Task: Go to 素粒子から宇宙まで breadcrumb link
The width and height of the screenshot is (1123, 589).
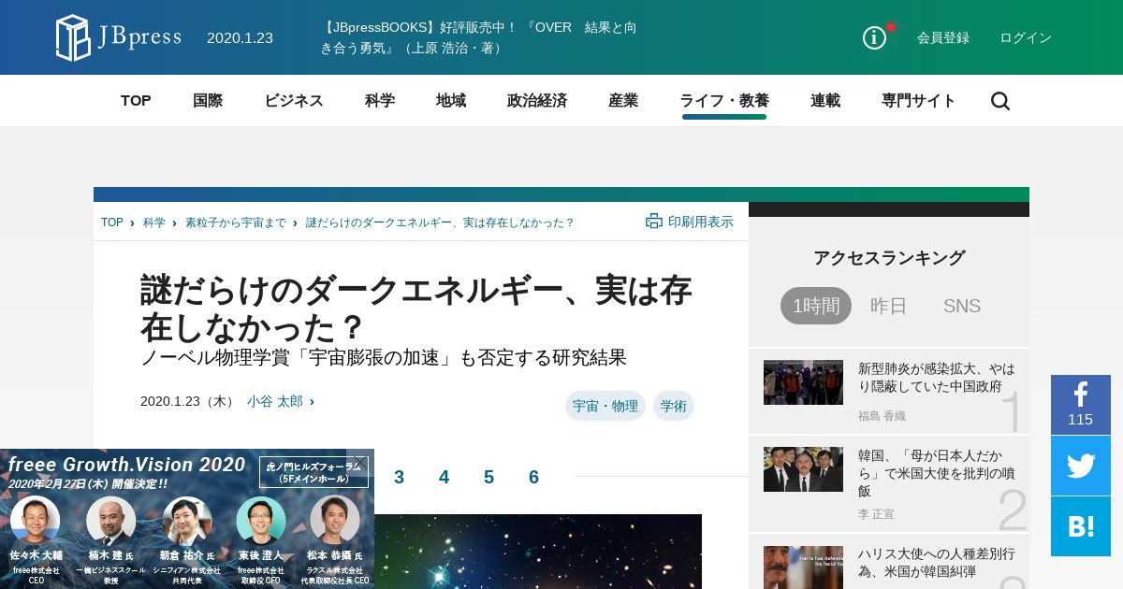Action: (x=236, y=223)
